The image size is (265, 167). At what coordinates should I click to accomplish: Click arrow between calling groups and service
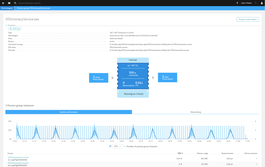113,78
